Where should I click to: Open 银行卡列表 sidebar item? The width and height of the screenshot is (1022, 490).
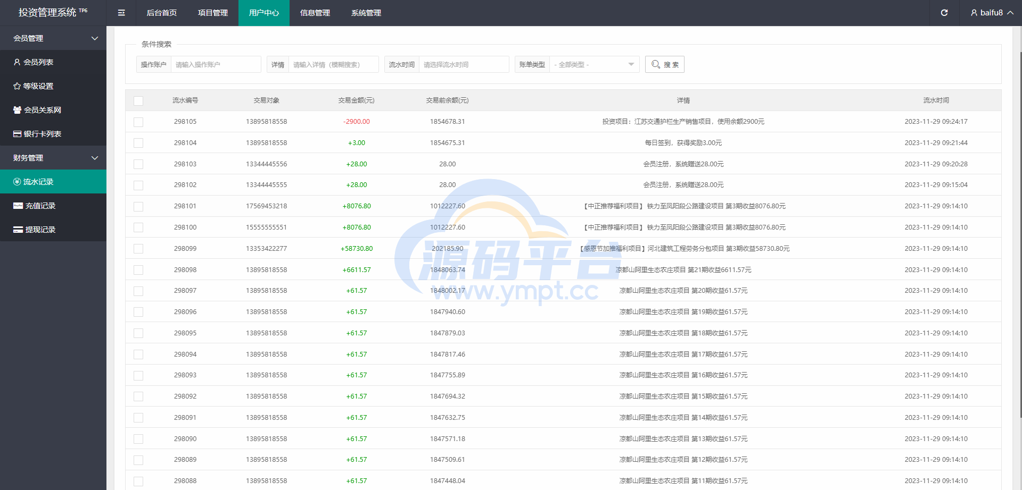coord(53,134)
